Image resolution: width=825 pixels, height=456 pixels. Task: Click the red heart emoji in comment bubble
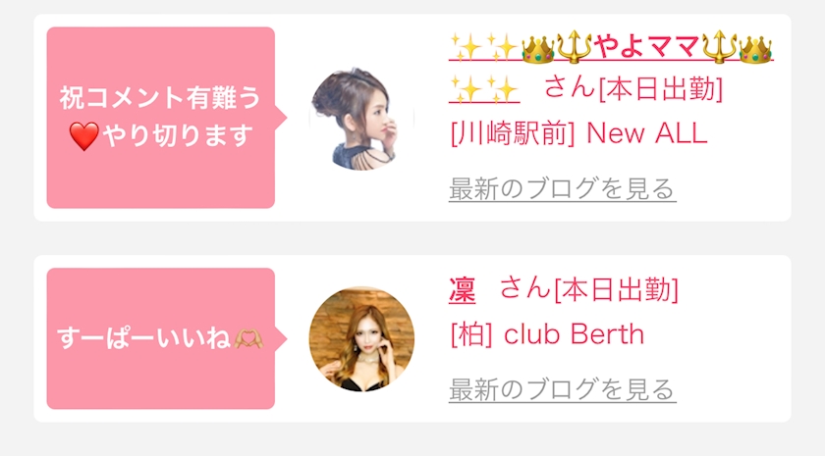click(83, 136)
